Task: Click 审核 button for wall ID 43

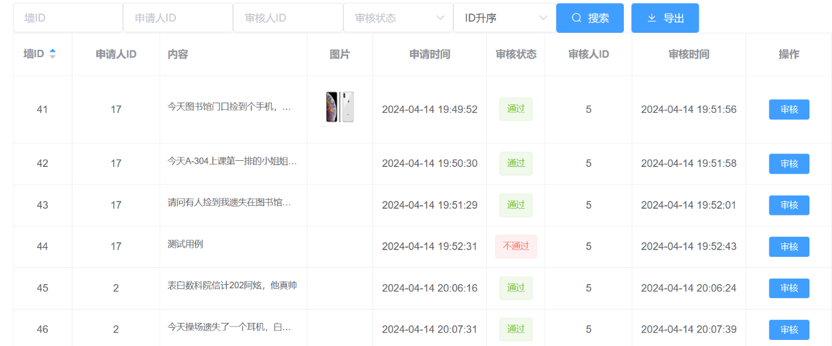Action: pos(789,205)
